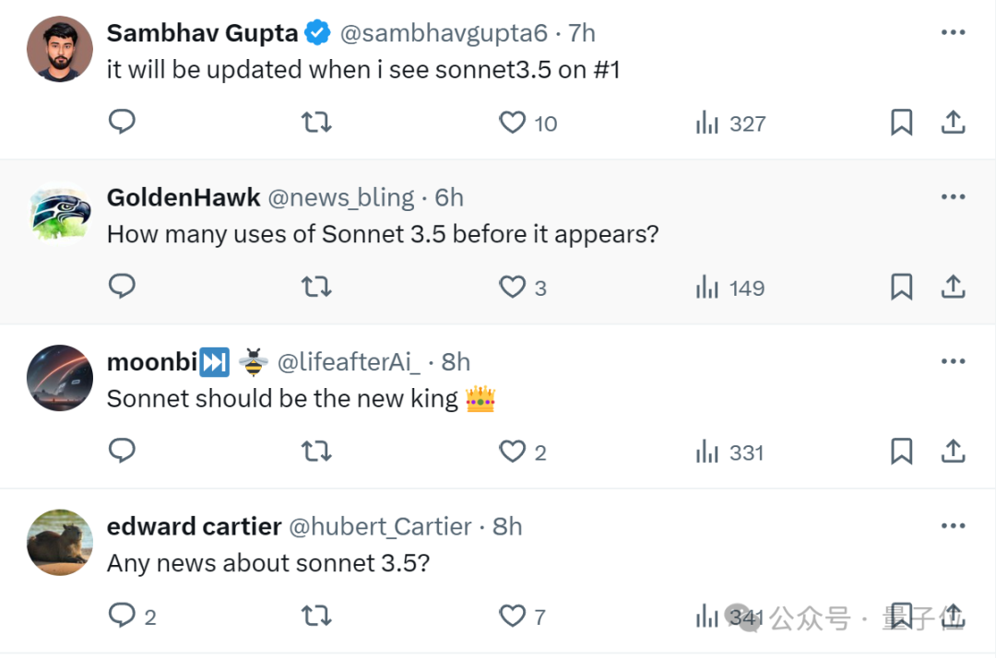Image resolution: width=996 pixels, height=658 pixels.
Task: Open more options for Sambhav Gupta's tweet
Action: pos(953,33)
